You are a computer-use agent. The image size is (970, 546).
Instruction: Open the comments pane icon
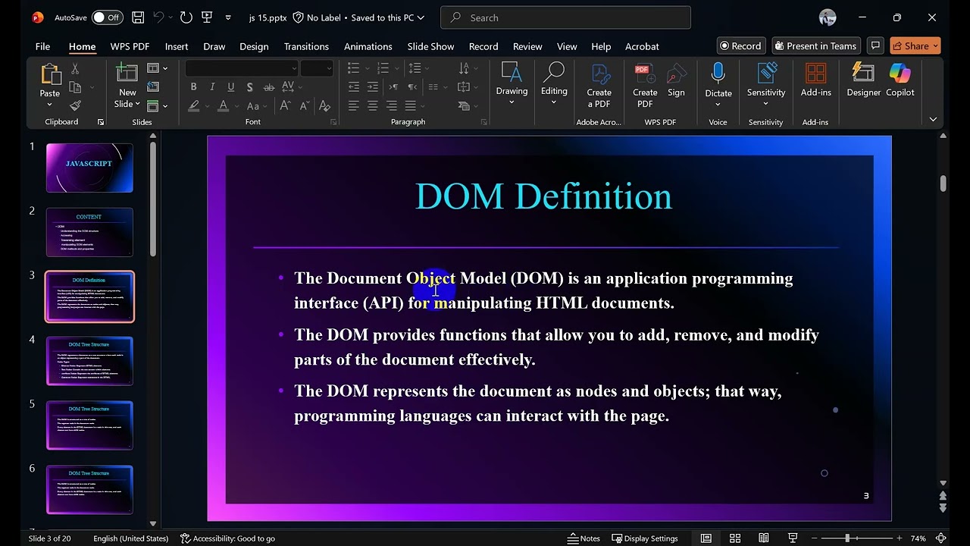[875, 45]
